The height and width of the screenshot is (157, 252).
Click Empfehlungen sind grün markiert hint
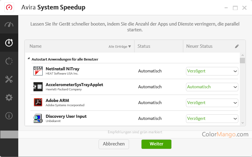click(x=135, y=132)
